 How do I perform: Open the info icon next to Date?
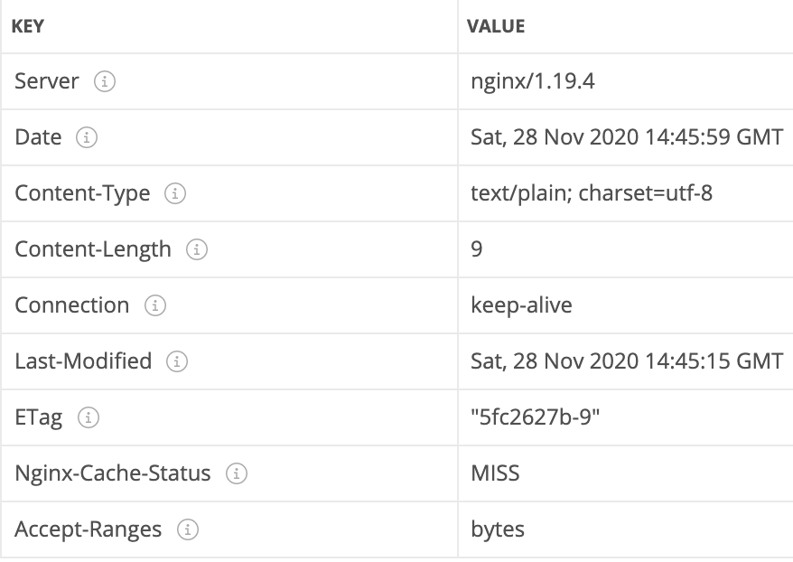(87, 137)
